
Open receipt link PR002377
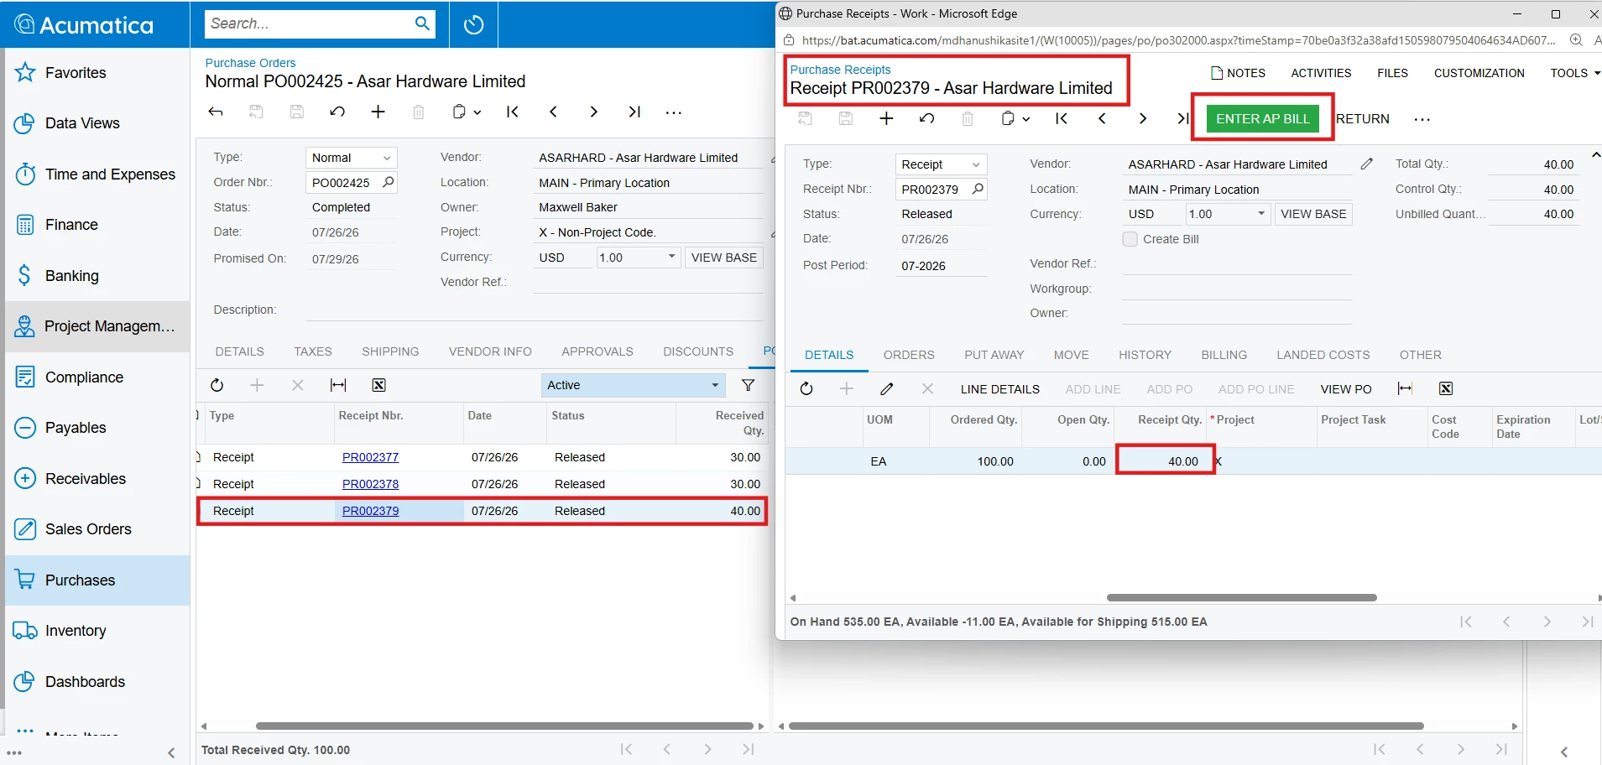point(370,457)
